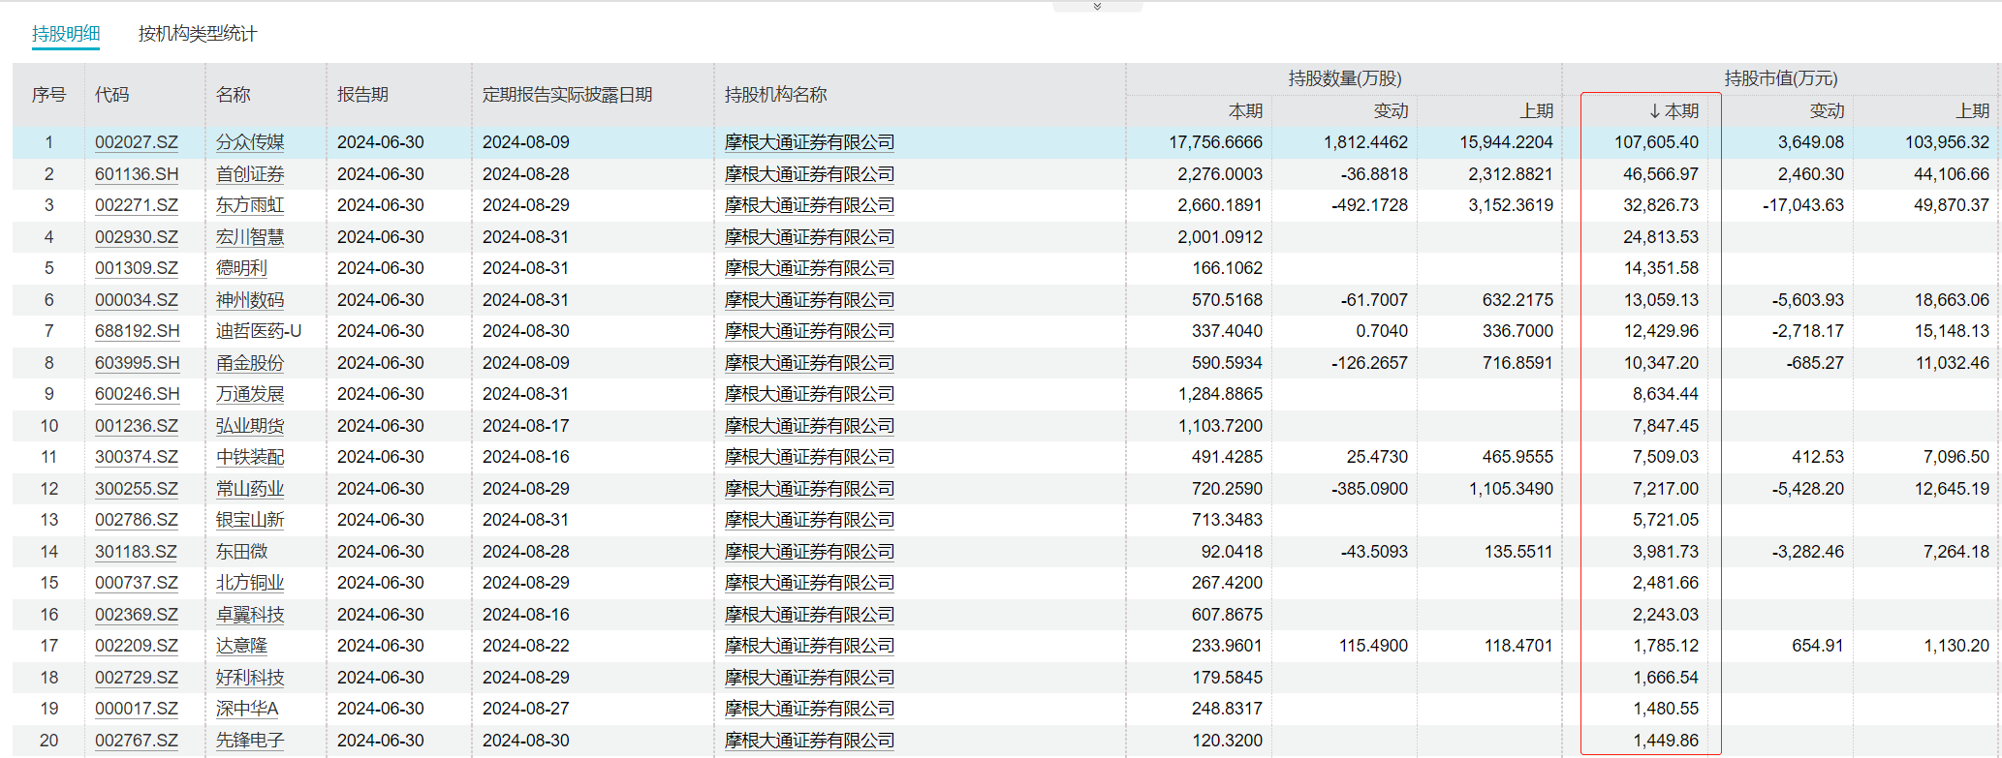The image size is (2002, 758).
Task: Open stock code 002767.SZ link
Action: click(x=137, y=741)
